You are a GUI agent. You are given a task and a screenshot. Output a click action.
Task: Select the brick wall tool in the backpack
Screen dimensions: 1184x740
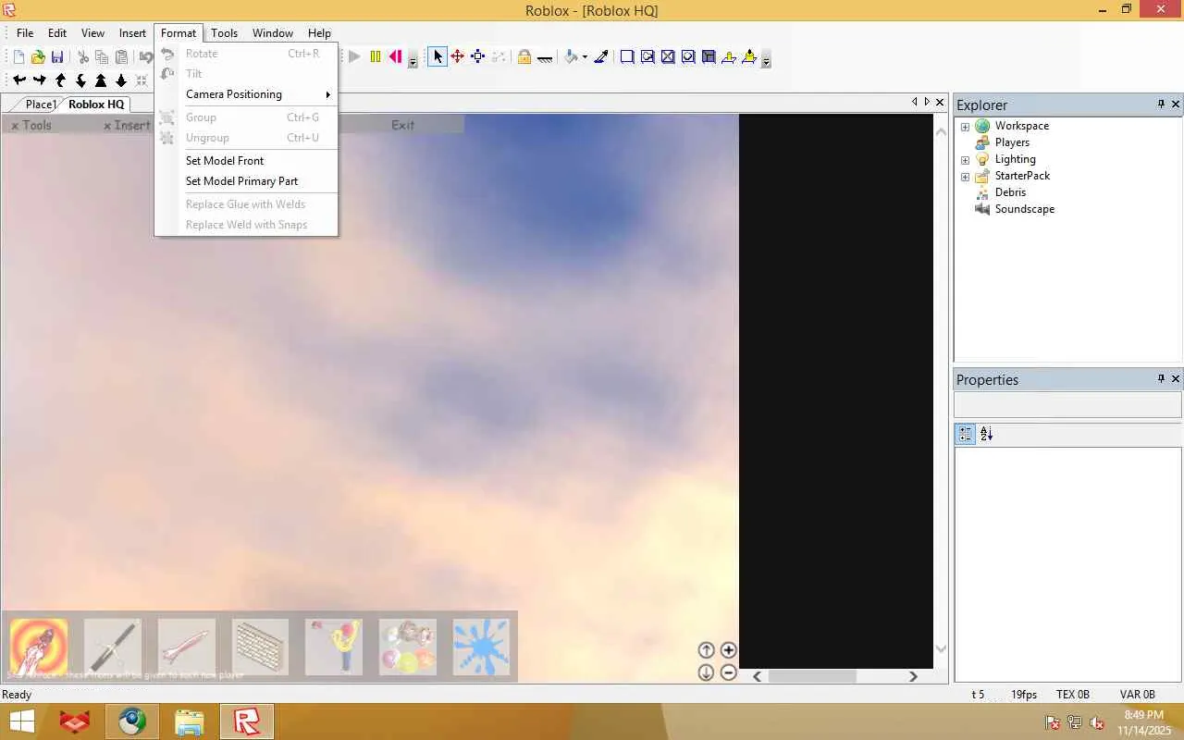point(260,647)
